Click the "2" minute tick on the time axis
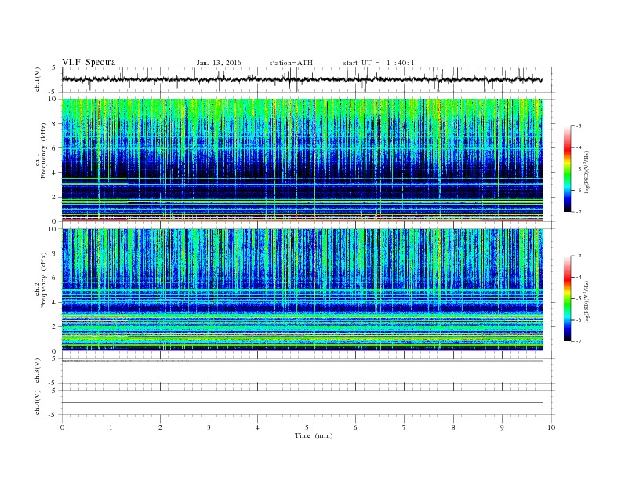Image resolution: width=621 pixels, height=480 pixels. click(160, 427)
